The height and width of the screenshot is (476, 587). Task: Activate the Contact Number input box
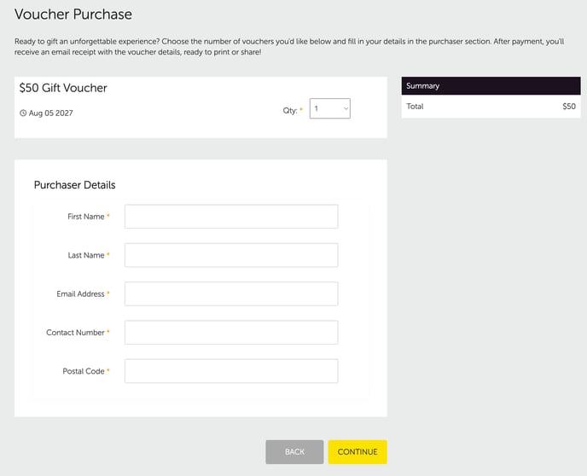pyautogui.click(x=231, y=333)
